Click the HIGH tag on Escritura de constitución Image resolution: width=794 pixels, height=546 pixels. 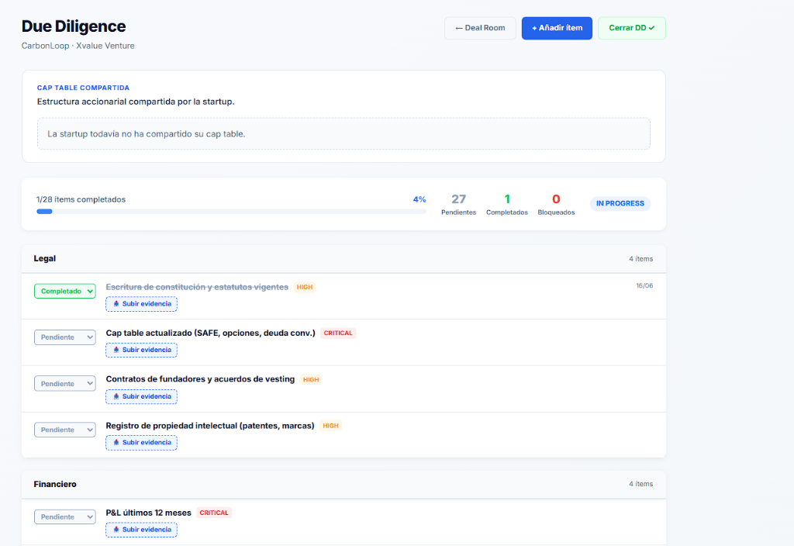tap(304, 287)
